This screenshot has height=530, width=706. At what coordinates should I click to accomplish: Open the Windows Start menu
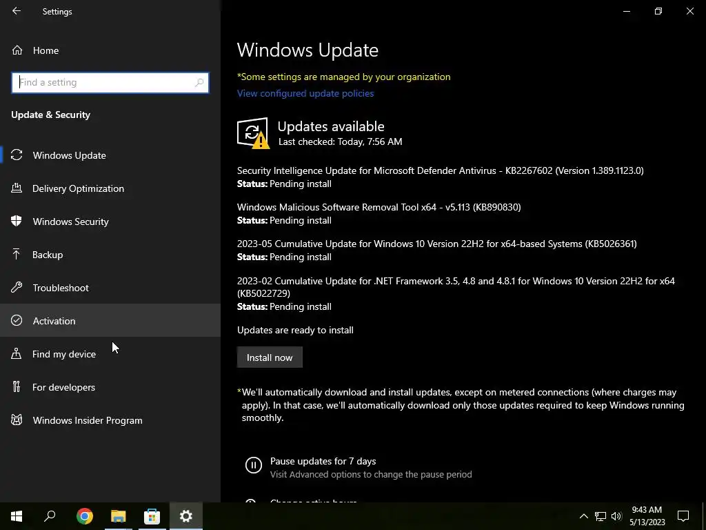click(17, 516)
